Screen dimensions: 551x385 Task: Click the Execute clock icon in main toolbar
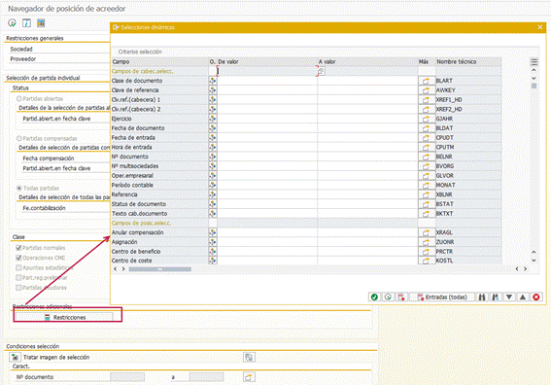[12, 23]
